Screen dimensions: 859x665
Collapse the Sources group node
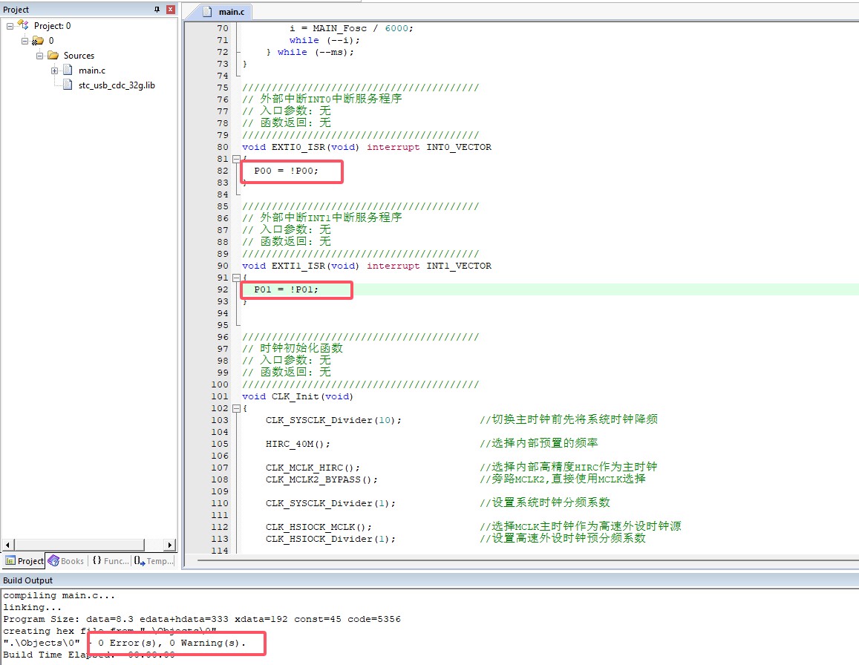pyautogui.click(x=39, y=56)
